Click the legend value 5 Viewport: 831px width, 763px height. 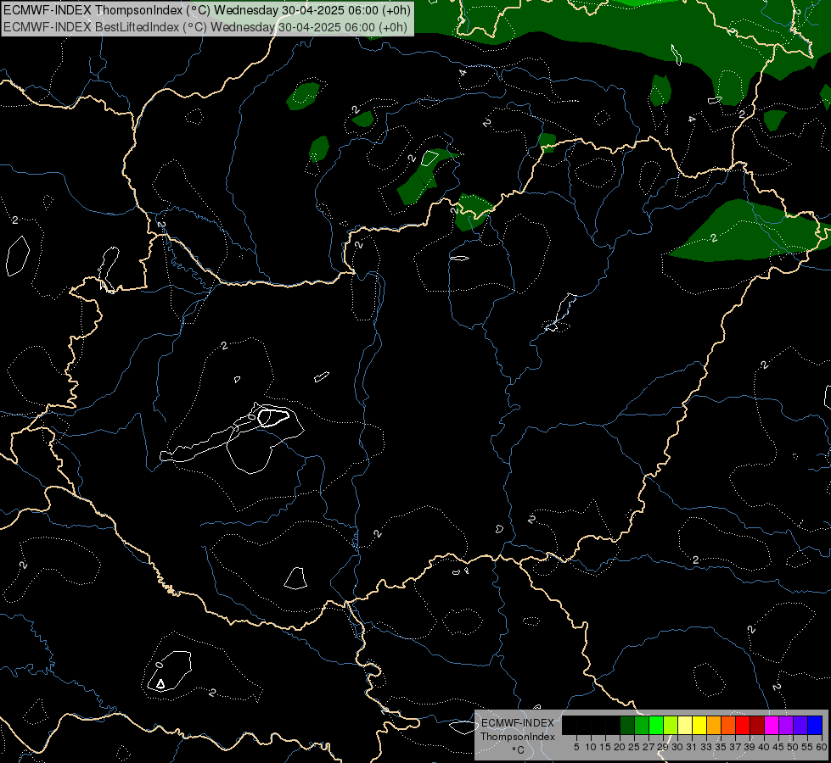point(576,747)
